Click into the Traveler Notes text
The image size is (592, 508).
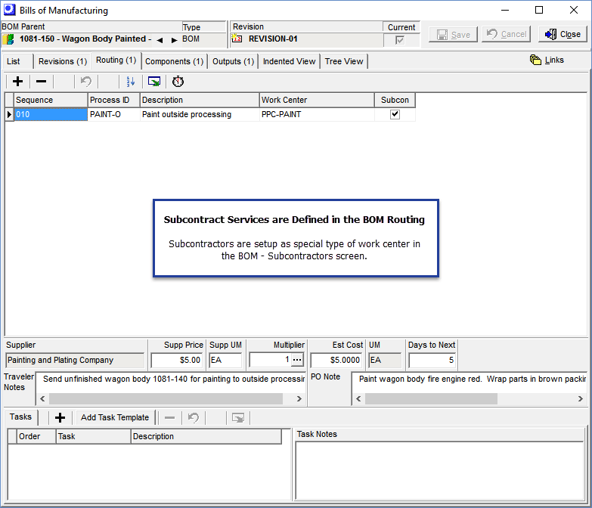[174, 379]
